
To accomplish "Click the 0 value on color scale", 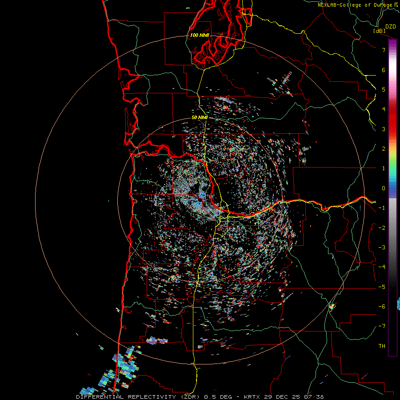I will [384, 188].
